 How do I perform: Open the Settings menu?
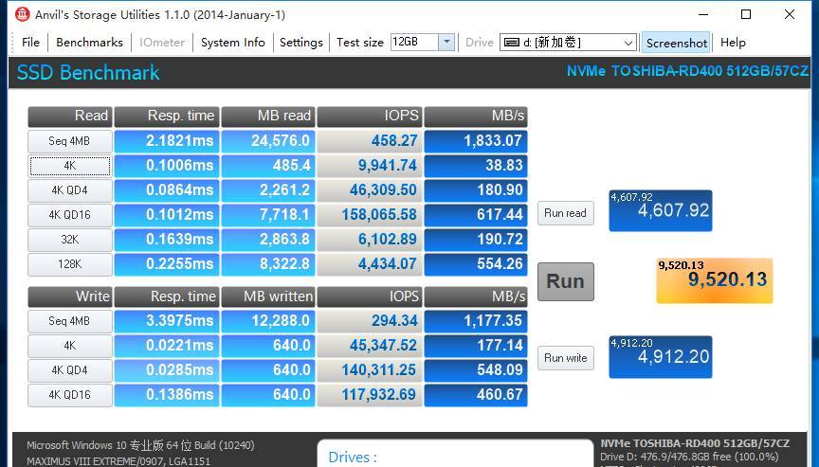(x=300, y=43)
